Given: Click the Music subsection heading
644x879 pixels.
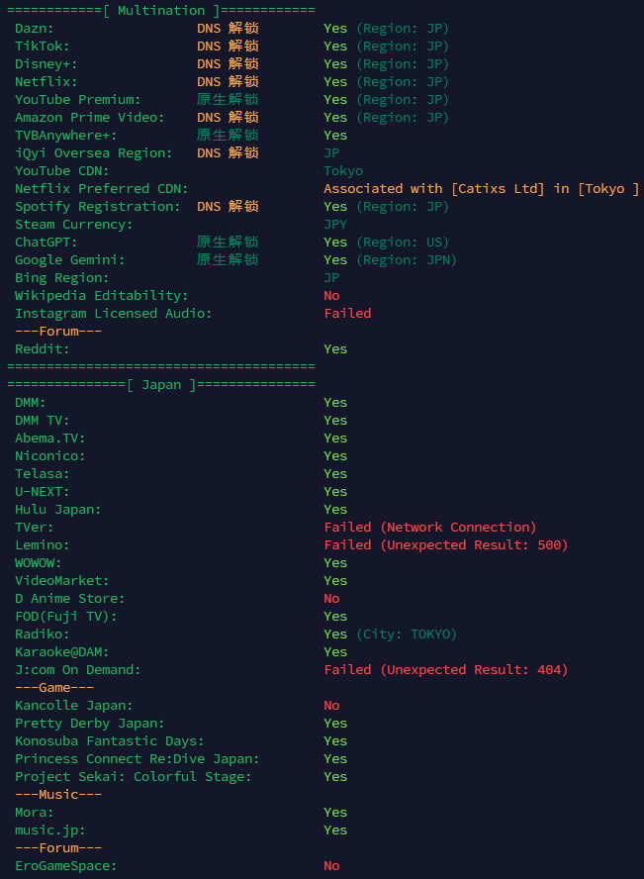Looking at the screenshot, I should 58,794.
